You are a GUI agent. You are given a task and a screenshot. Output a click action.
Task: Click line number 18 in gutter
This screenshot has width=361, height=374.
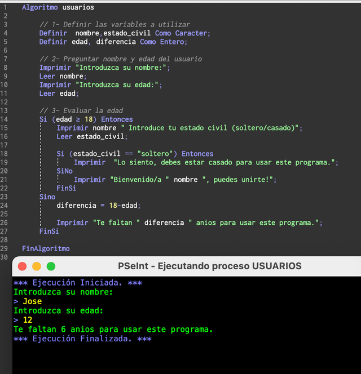point(4,154)
